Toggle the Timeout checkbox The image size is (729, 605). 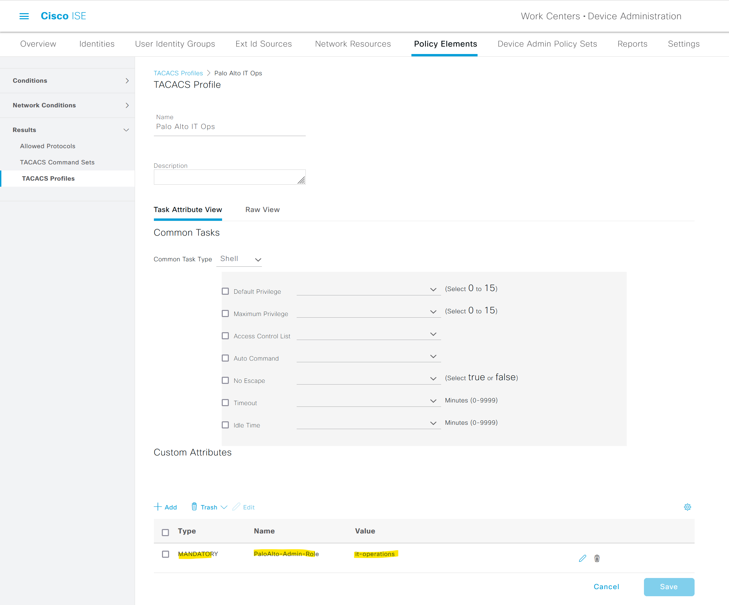[225, 402]
